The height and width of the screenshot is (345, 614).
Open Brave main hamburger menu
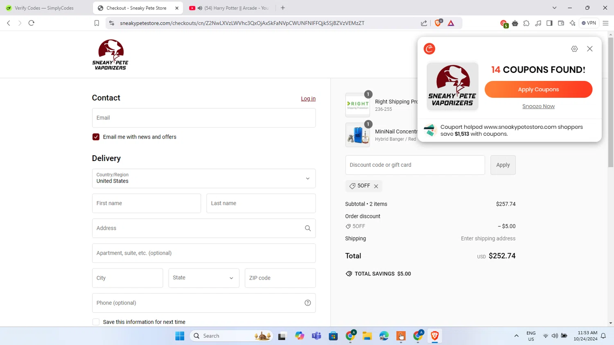[606, 23]
